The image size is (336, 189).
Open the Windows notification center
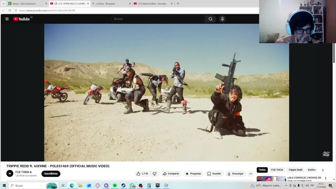[x=330, y=186]
